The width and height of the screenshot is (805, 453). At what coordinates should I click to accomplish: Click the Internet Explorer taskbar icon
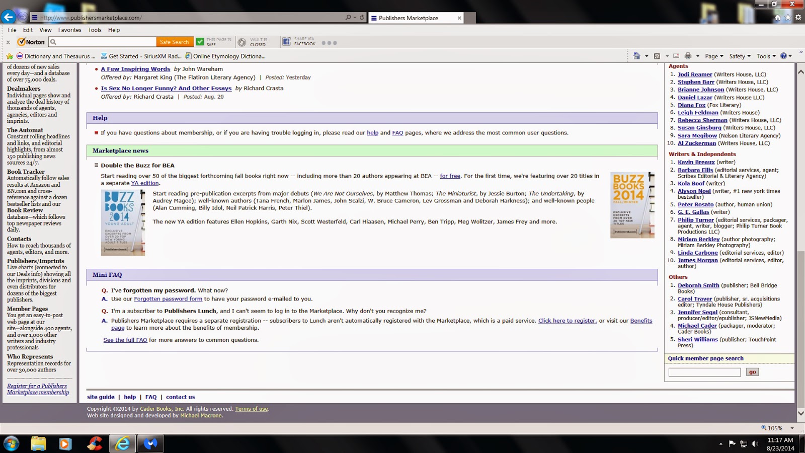(x=122, y=443)
